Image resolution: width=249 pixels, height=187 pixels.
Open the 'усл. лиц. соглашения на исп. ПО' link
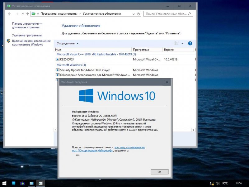108,149
